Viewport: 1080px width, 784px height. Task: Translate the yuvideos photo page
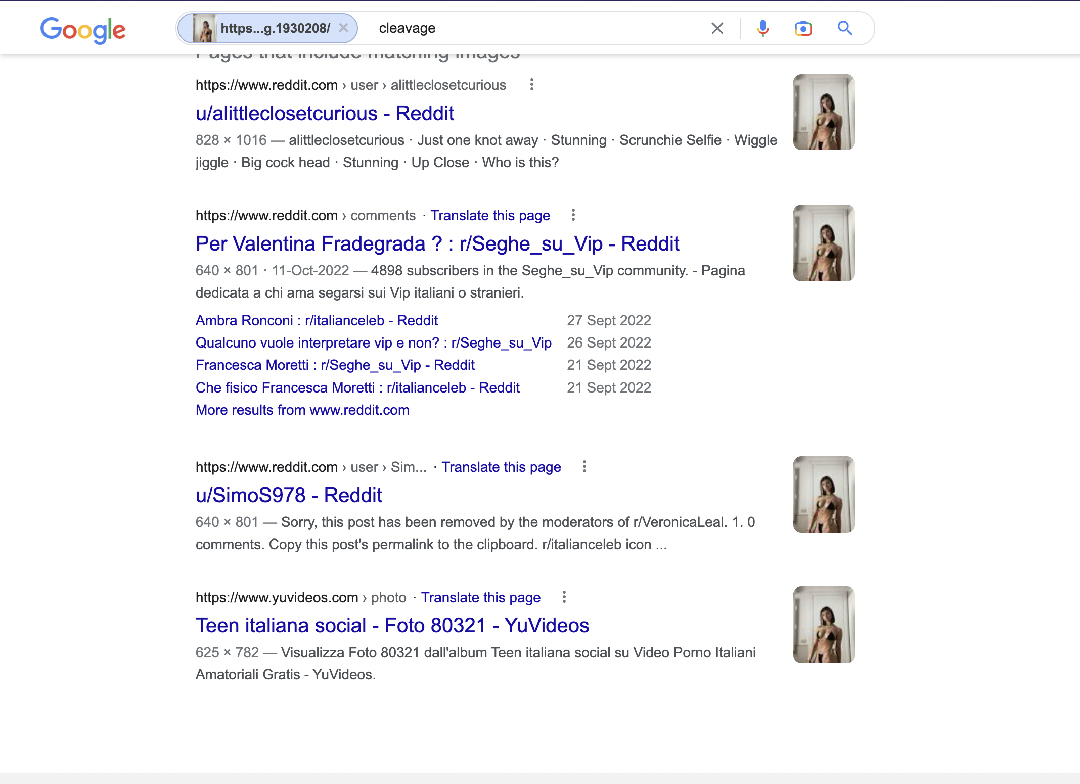coord(481,597)
